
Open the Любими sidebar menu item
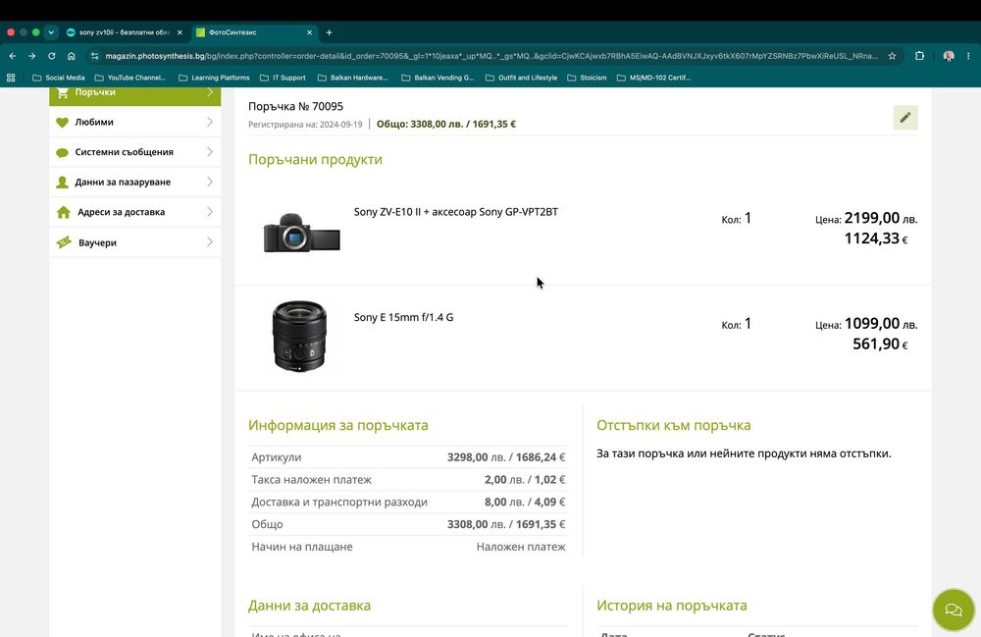pyautogui.click(x=135, y=122)
